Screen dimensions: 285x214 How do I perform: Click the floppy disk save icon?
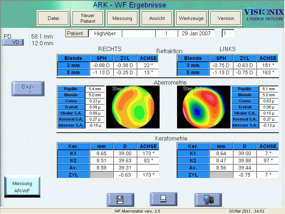tap(120, 200)
